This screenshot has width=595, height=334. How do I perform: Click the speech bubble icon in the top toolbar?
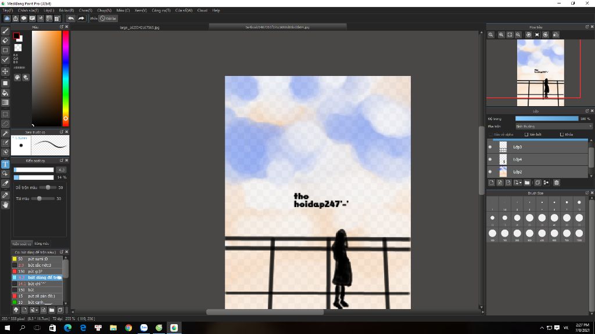[x=24, y=18]
